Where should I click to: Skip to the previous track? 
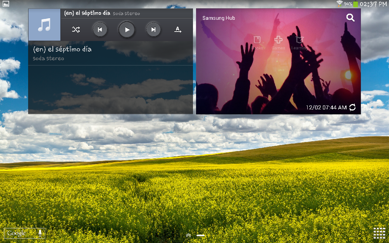[100, 30]
